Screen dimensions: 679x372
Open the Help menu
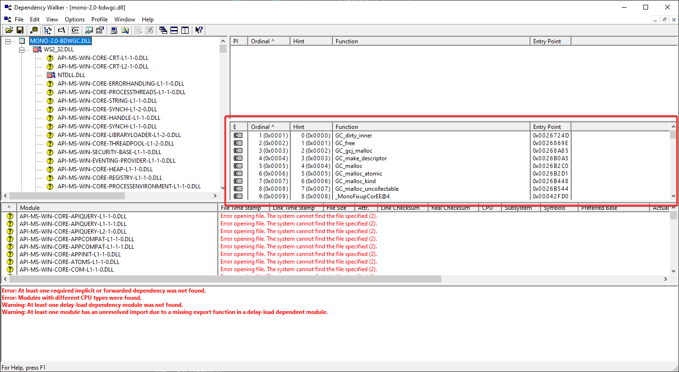coord(148,20)
